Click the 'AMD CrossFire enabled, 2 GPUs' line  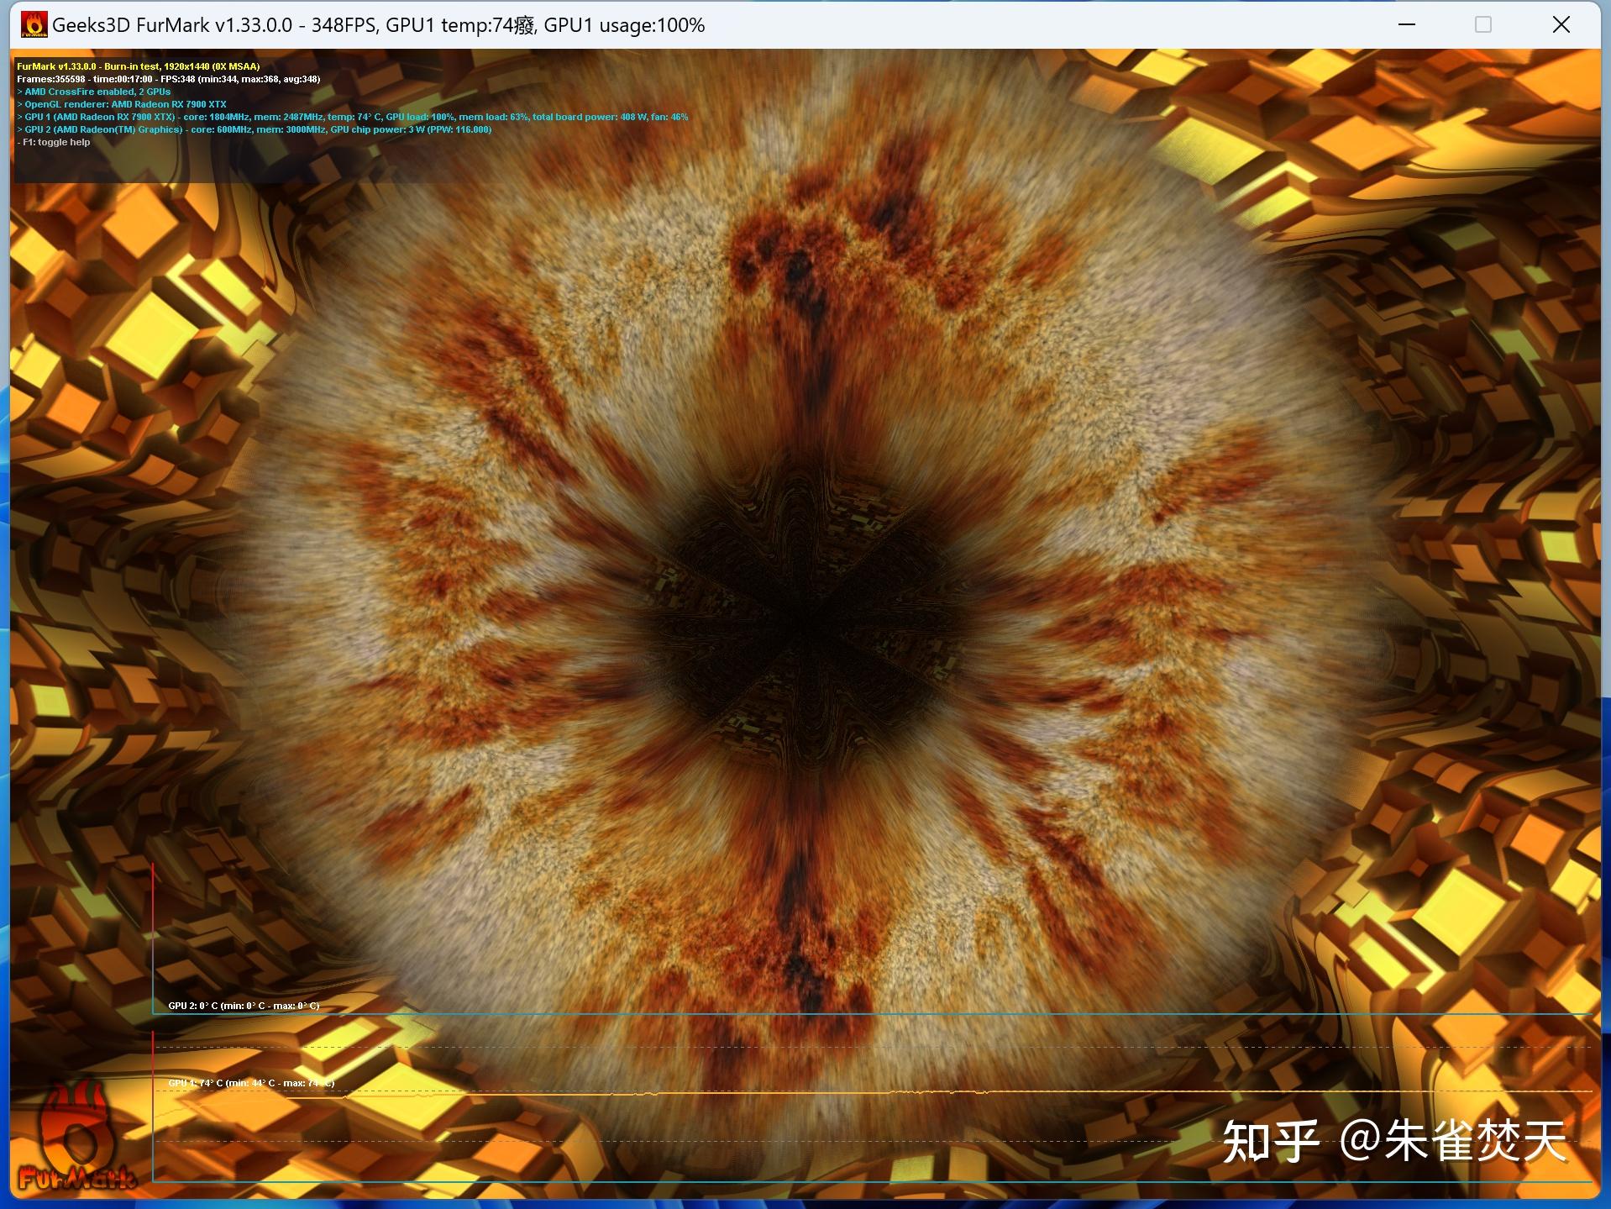[x=94, y=92]
